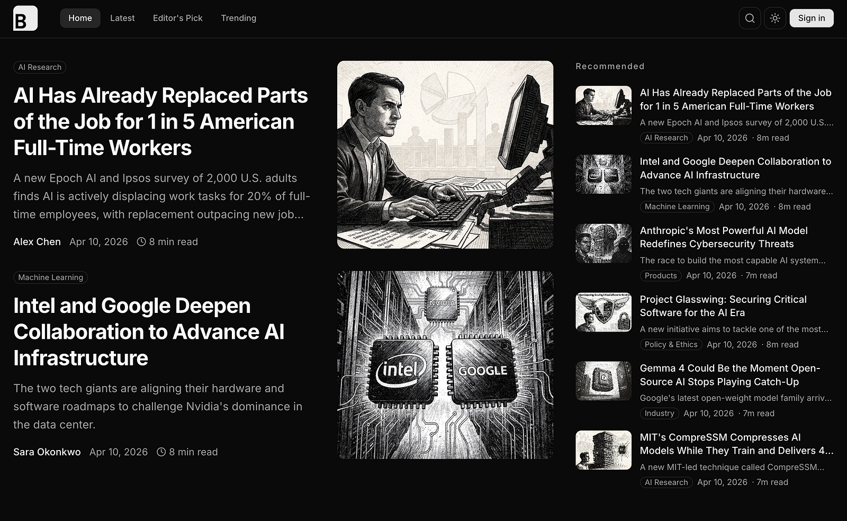This screenshot has width=847, height=521.
Task: Click 'Apr 10, 2026' date beside Sara Okonkwo
Action: tap(119, 452)
